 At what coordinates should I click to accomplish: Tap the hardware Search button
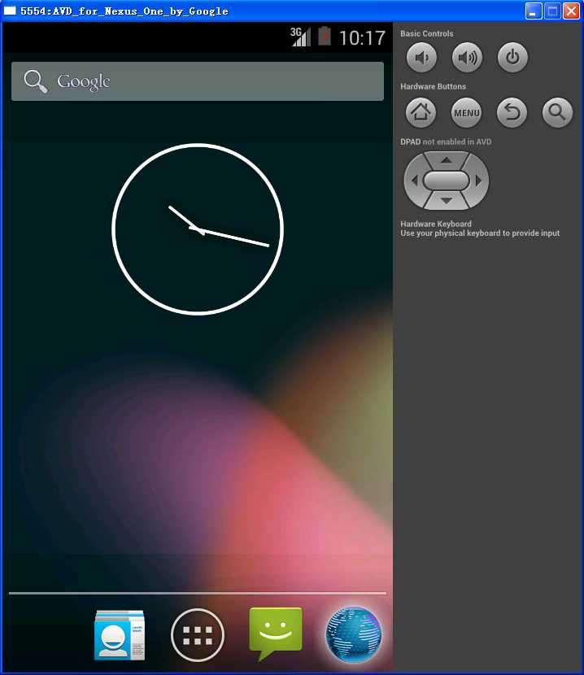click(557, 113)
